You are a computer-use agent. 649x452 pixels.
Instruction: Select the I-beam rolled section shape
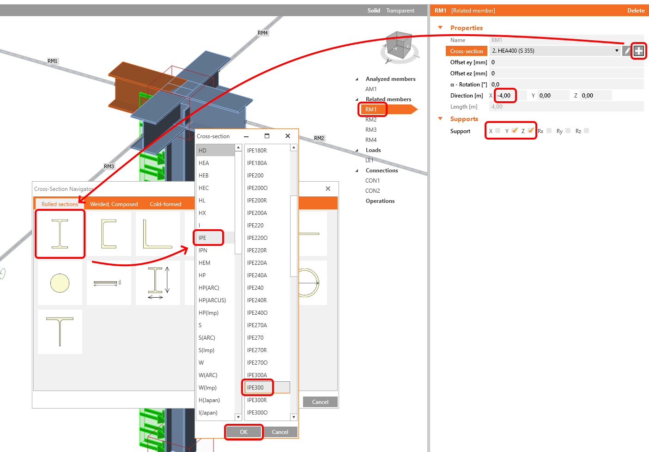click(60, 234)
